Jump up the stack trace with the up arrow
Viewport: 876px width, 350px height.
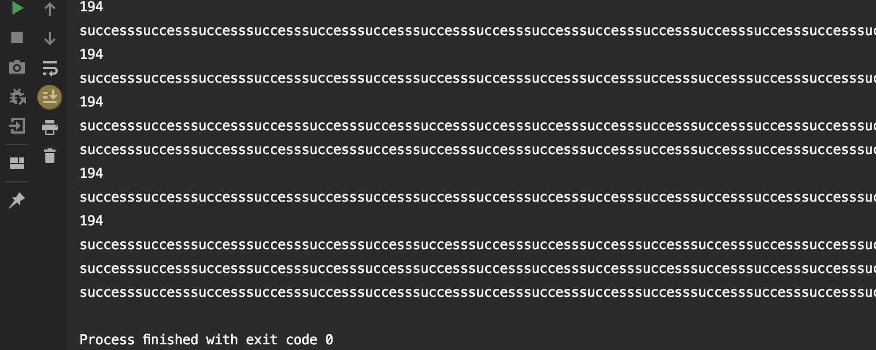(50, 8)
